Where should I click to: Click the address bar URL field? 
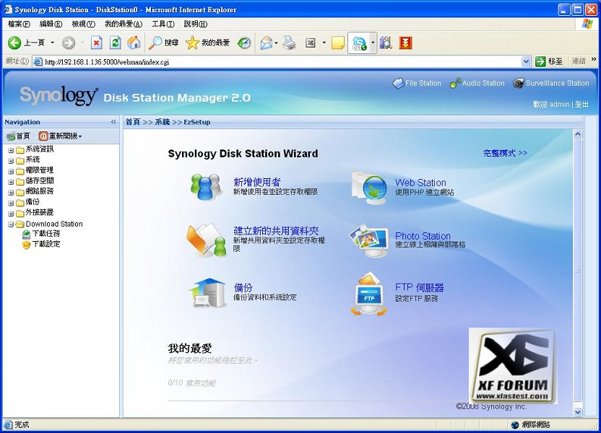point(282,61)
